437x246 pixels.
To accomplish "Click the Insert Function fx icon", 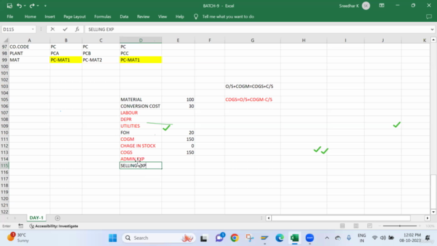I will [77, 29].
